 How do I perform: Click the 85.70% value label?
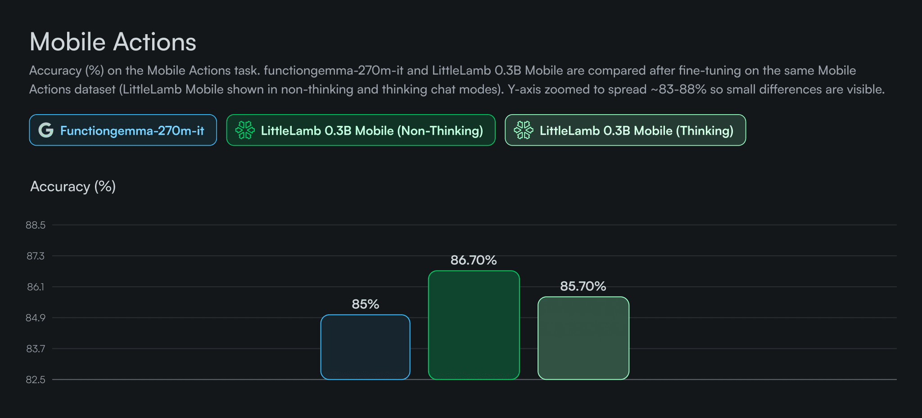click(583, 286)
